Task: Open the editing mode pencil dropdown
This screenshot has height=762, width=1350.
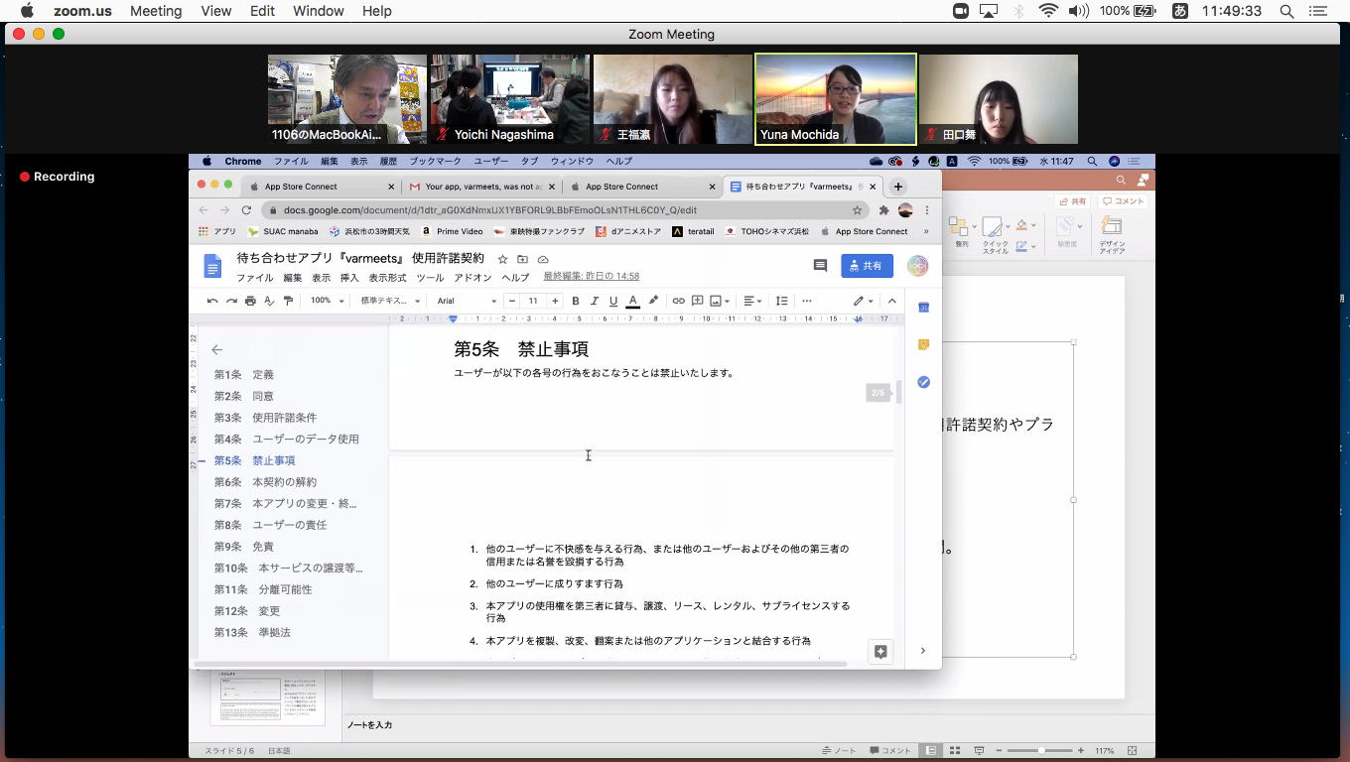Action: (x=863, y=301)
